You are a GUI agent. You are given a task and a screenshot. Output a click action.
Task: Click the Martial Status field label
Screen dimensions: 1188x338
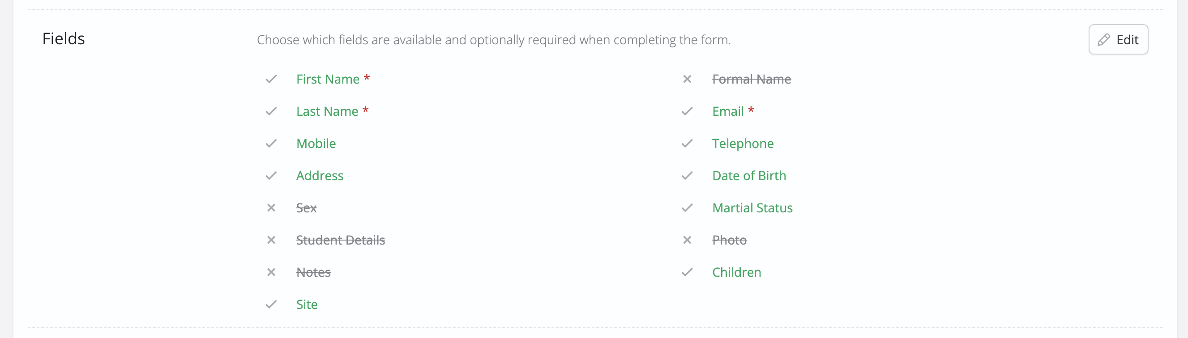pos(752,208)
